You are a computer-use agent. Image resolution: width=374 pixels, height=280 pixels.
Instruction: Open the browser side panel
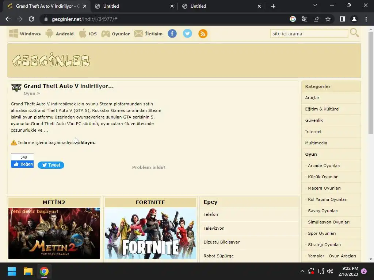pyautogui.click(x=343, y=19)
